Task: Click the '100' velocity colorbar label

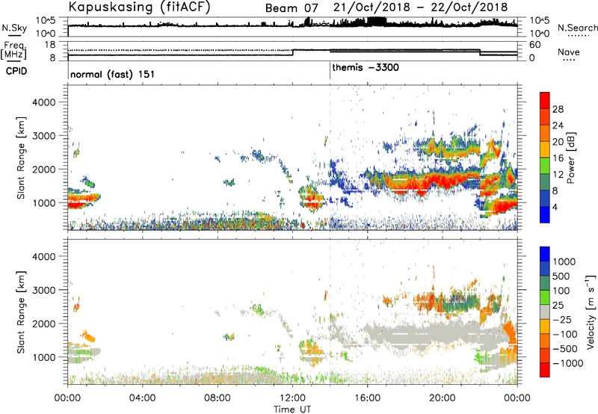Action: click(x=561, y=291)
